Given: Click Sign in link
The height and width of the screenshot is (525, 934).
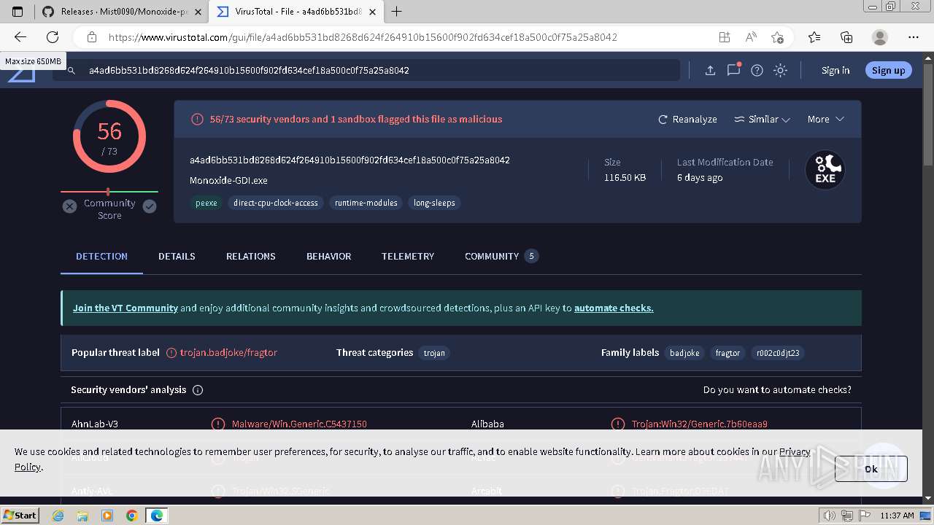Looking at the screenshot, I should (x=835, y=71).
